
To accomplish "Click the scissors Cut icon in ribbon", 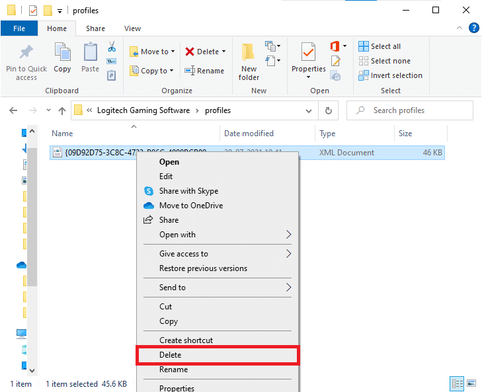I will pos(112,47).
